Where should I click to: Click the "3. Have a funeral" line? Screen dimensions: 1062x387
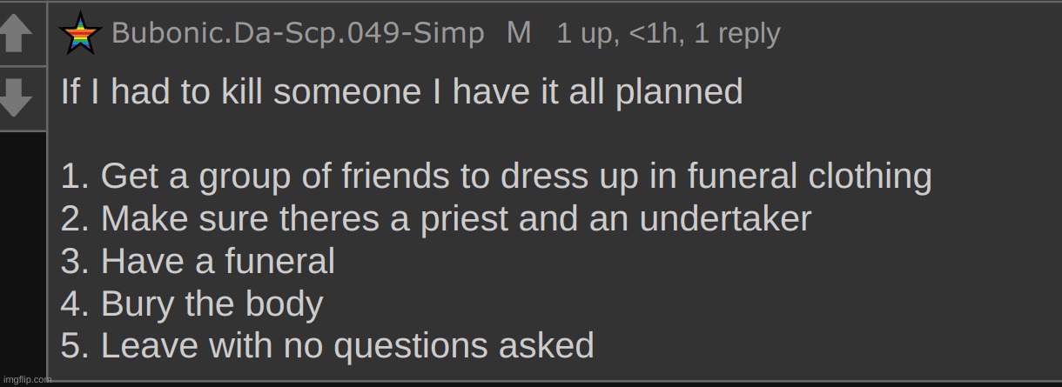point(198,261)
